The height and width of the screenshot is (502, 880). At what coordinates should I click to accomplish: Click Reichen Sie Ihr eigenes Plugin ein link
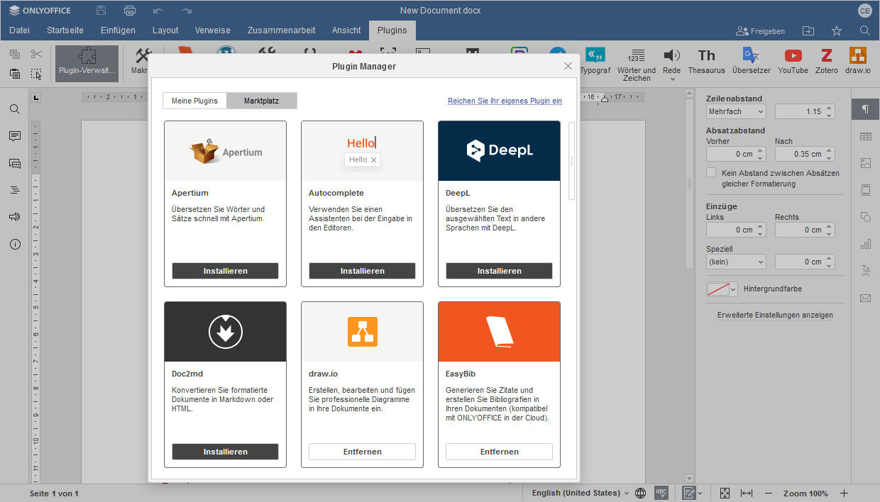(505, 101)
